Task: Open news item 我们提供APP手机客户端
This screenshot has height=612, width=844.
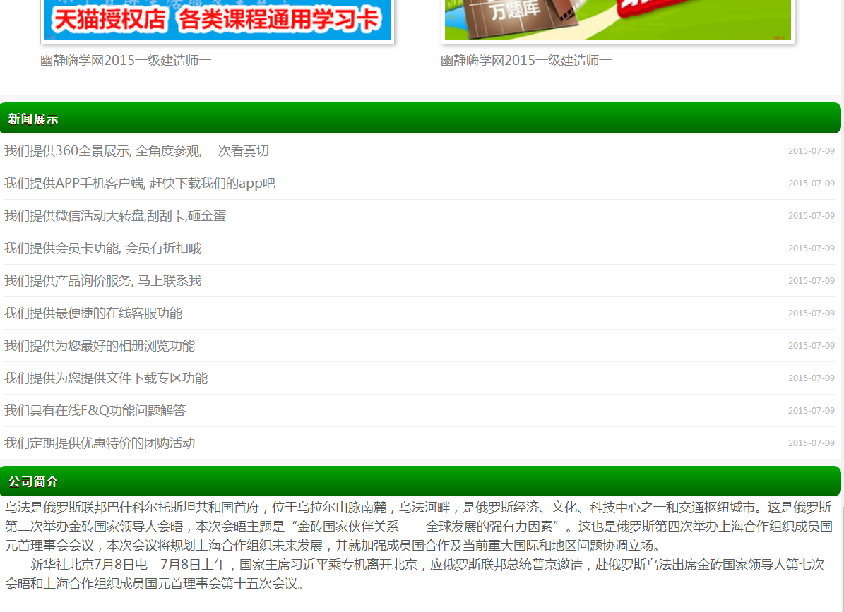Action: [x=140, y=184]
